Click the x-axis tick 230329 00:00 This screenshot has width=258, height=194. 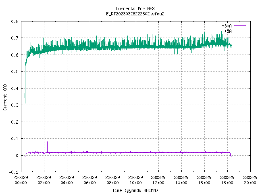(21, 180)
